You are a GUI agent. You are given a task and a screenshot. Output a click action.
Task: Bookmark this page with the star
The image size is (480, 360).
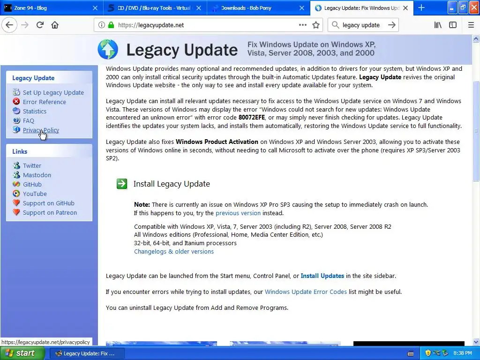(x=316, y=25)
